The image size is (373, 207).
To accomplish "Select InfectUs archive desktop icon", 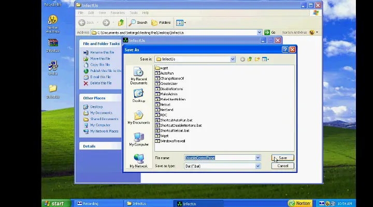I will [x=53, y=46].
